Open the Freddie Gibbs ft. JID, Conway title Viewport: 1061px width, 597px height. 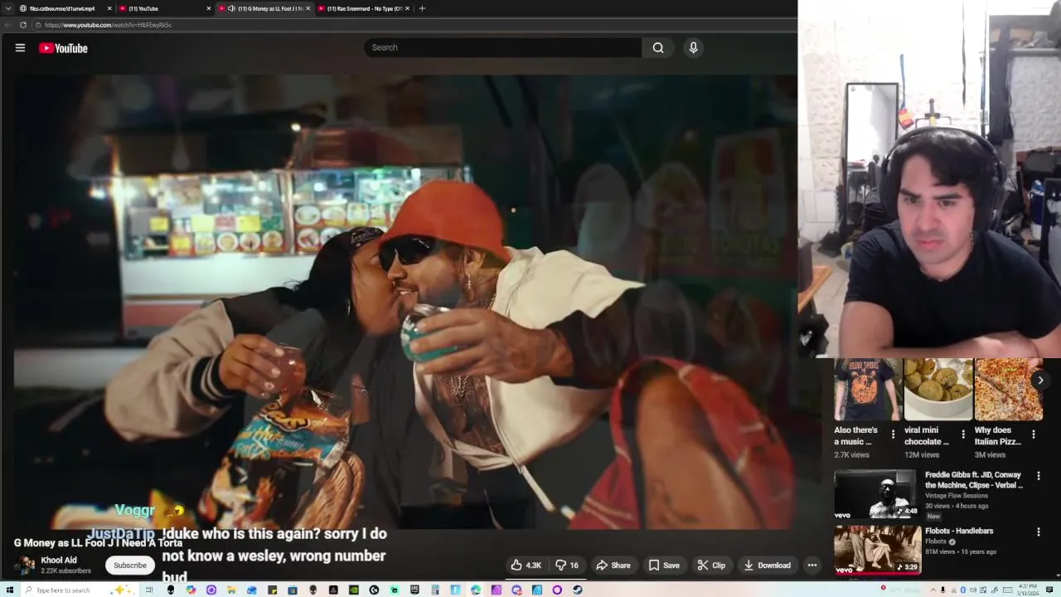click(974, 480)
